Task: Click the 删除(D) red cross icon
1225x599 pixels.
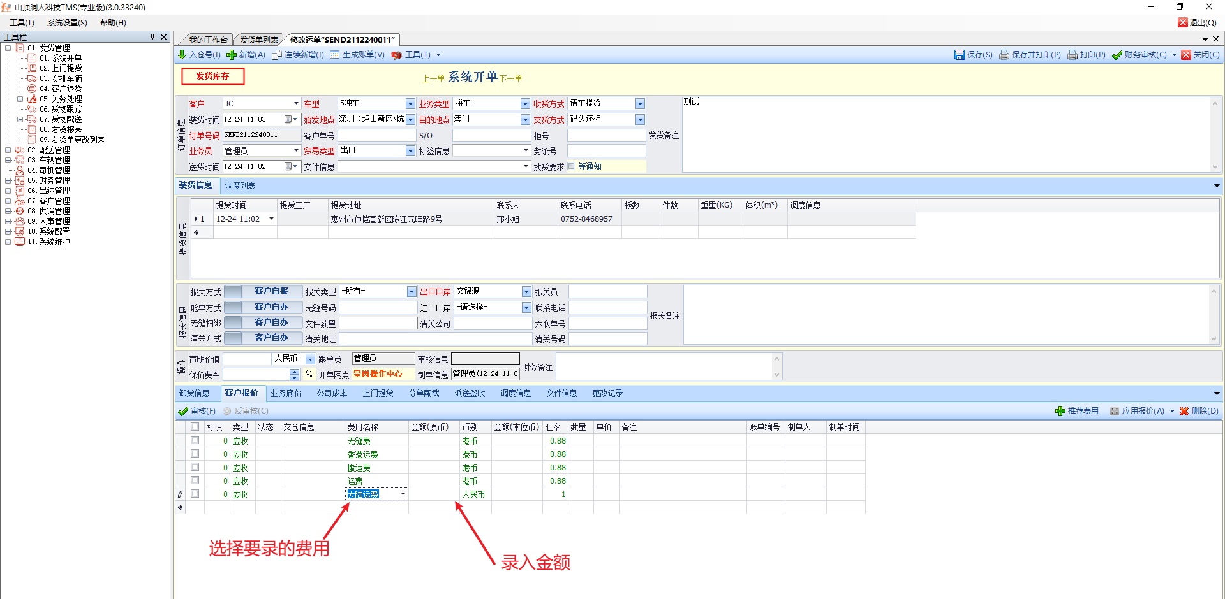Action: click(1184, 411)
